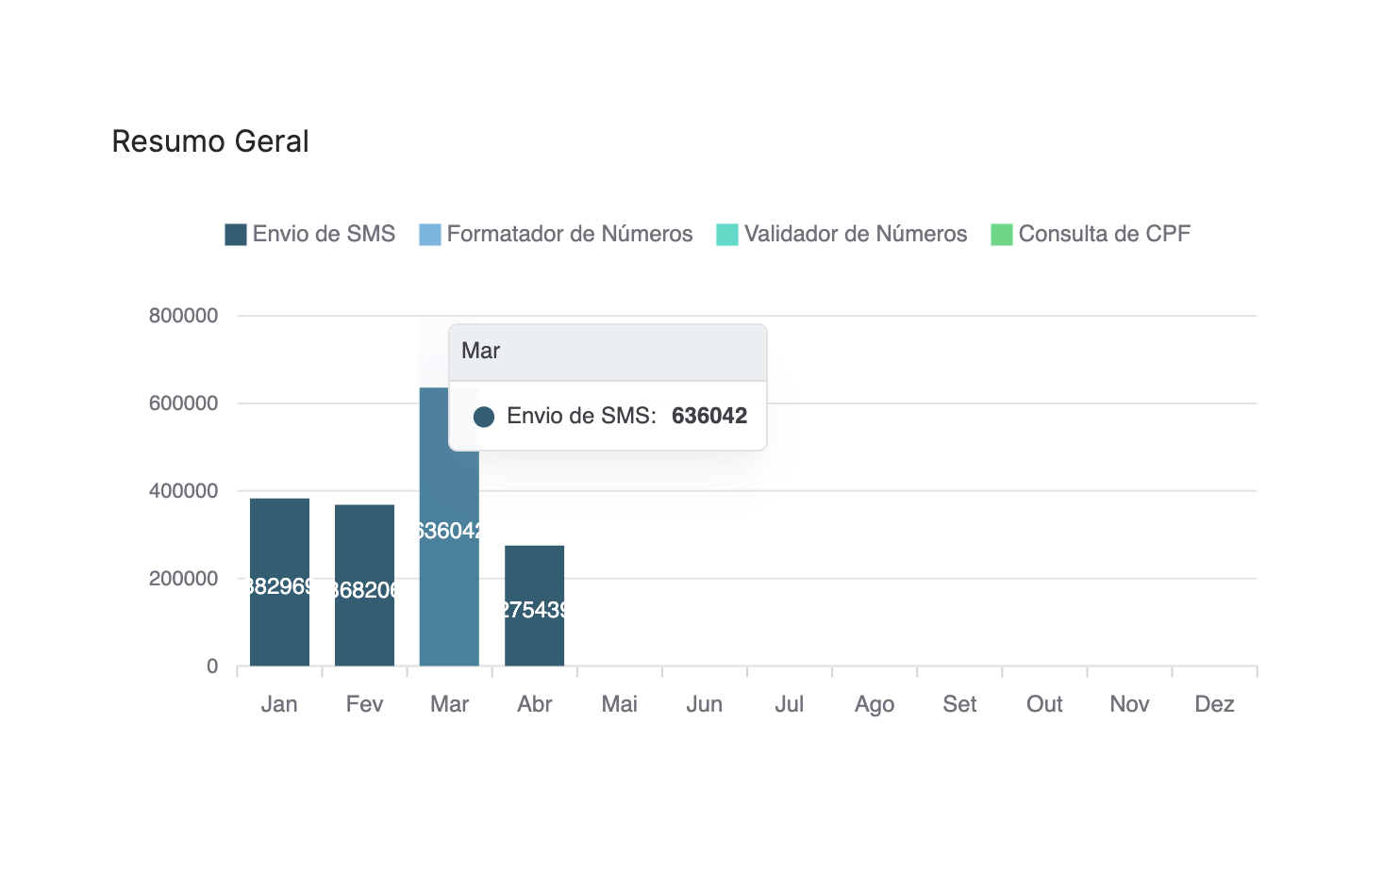The width and height of the screenshot is (1400, 871).
Task: Click the 636042 value in the tooltip
Action: tap(709, 416)
